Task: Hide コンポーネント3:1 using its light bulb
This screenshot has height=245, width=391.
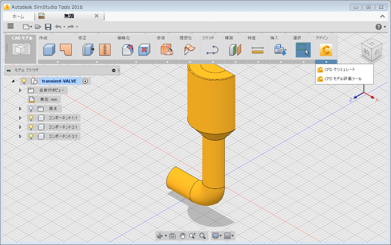Action: pyautogui.click(x=31, y=136)
